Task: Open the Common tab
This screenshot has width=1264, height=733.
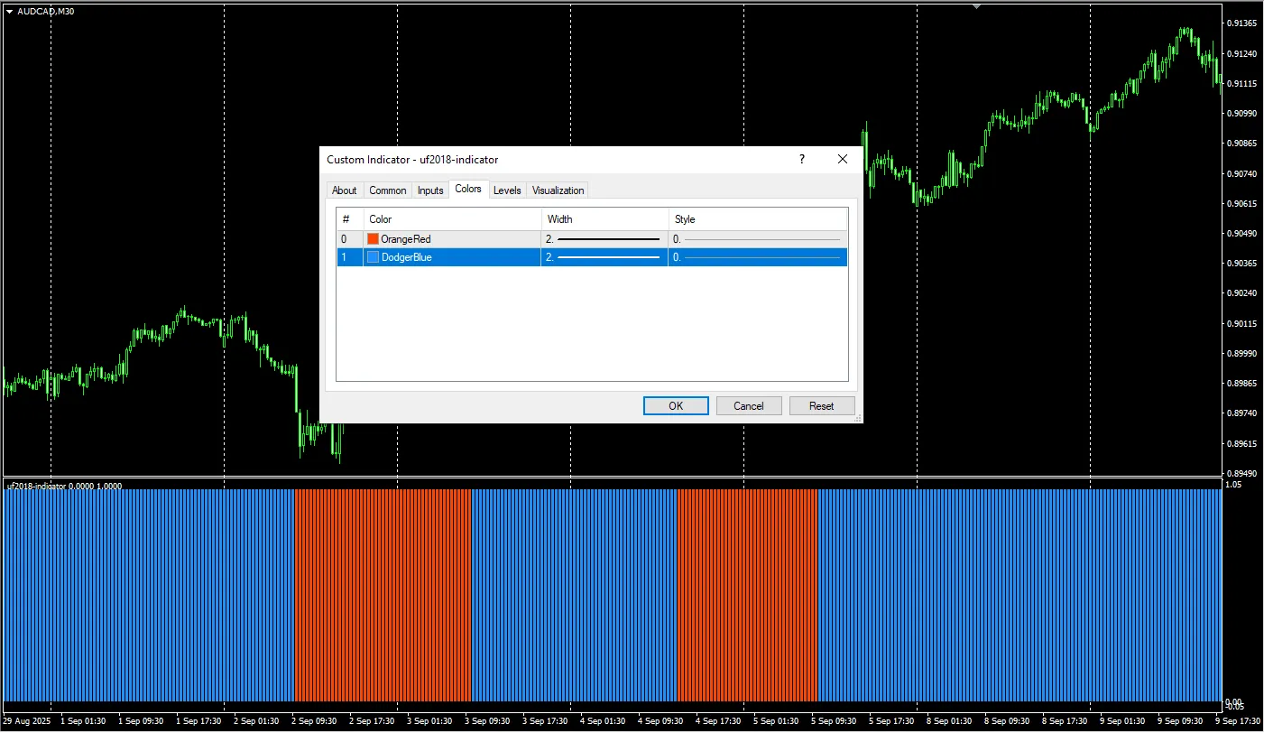Action: [x=388, y=190]
